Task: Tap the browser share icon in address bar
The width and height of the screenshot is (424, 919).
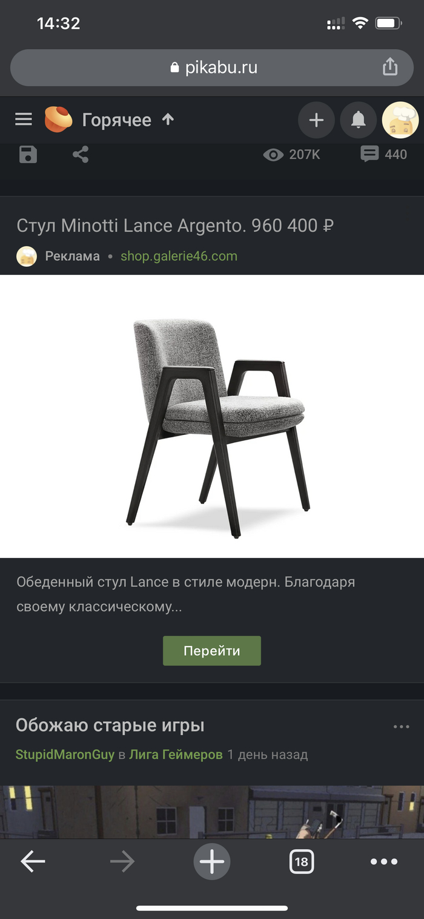Action: (x=390, y=67)
